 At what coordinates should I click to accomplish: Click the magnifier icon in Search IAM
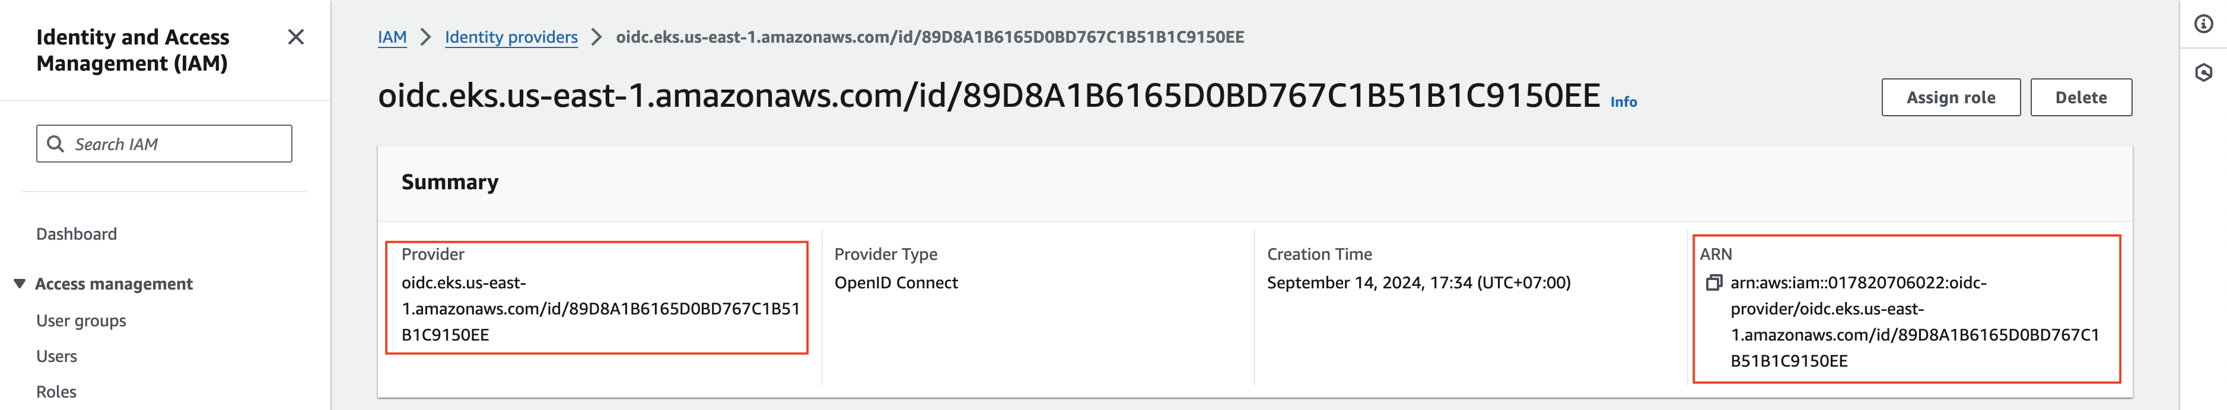pos(55,144)
